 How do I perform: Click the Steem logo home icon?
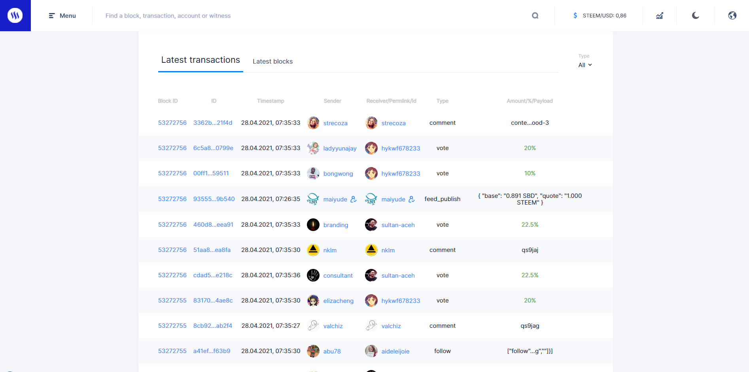15,15
